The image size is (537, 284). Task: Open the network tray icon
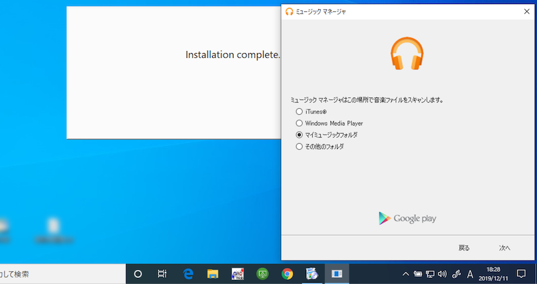coord(430,274)
